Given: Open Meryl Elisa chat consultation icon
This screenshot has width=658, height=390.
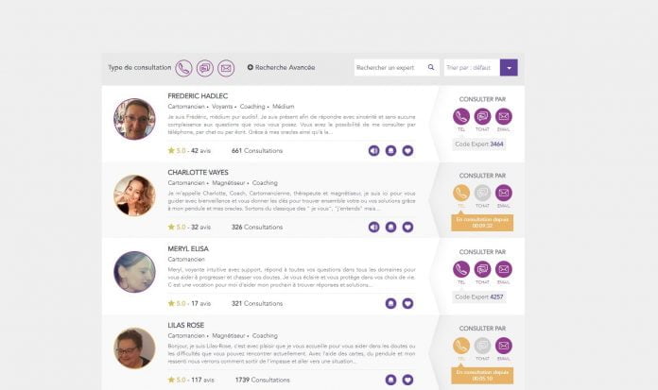Looking at the screenshot, I should coord(482,269).
